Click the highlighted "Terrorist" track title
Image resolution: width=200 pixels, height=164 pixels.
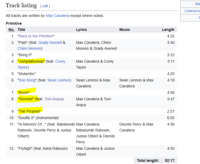26,99
